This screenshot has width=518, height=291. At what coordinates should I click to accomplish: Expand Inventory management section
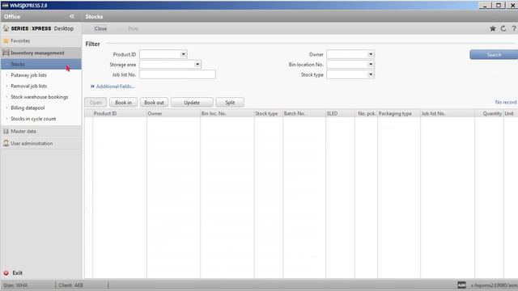pos(41,53)
